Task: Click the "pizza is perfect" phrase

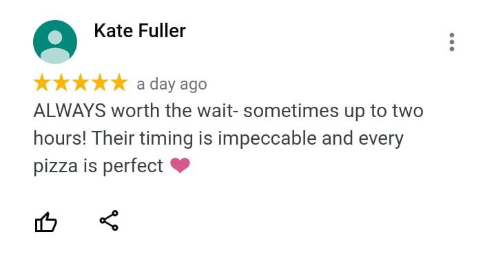Action: pyautogui.click(x=99, y=167)
